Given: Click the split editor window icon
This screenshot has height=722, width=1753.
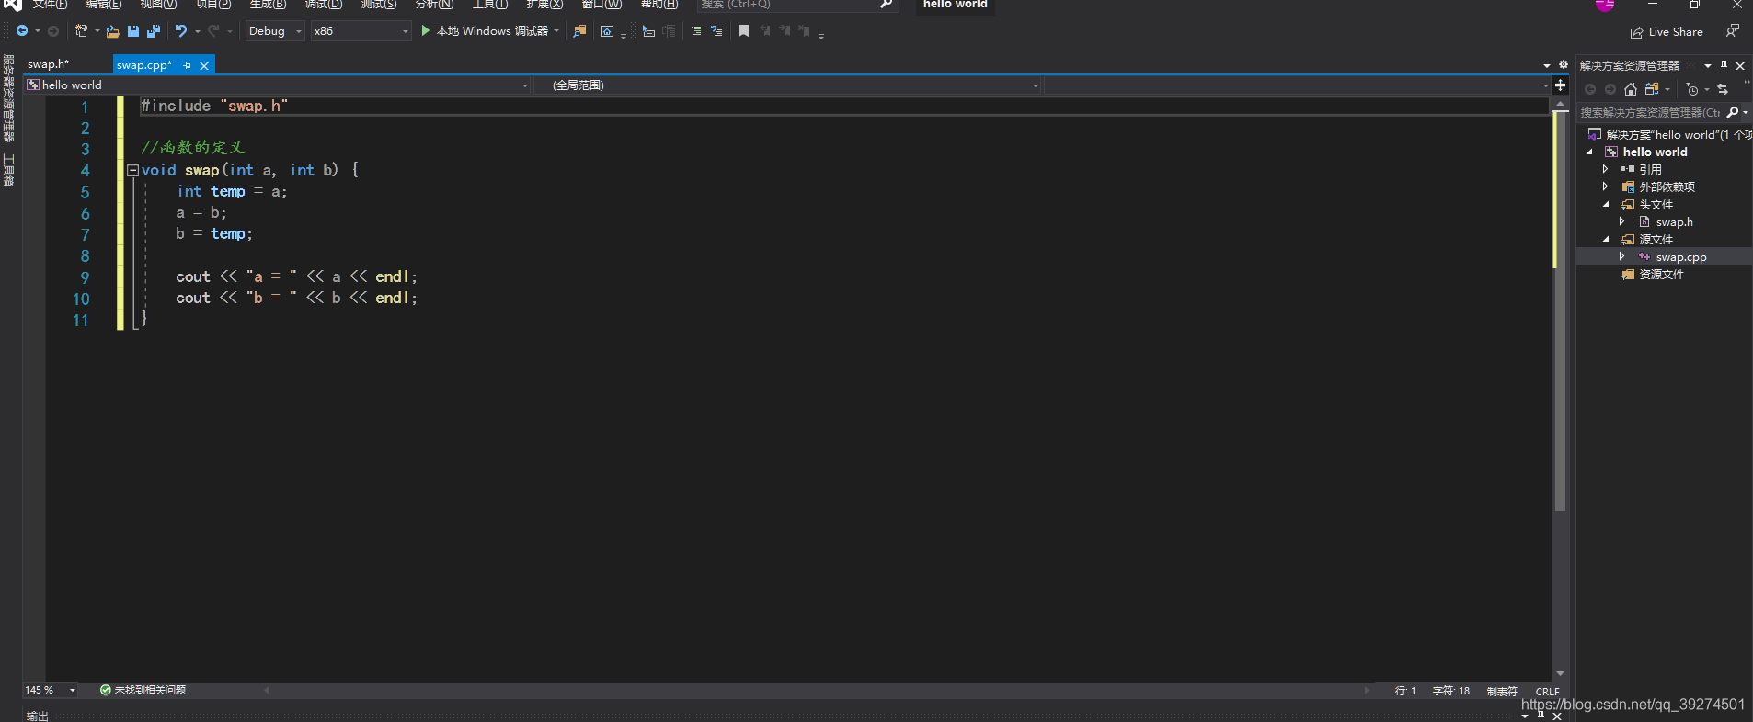Looking at the screenshot, I should pos(1560,85).
